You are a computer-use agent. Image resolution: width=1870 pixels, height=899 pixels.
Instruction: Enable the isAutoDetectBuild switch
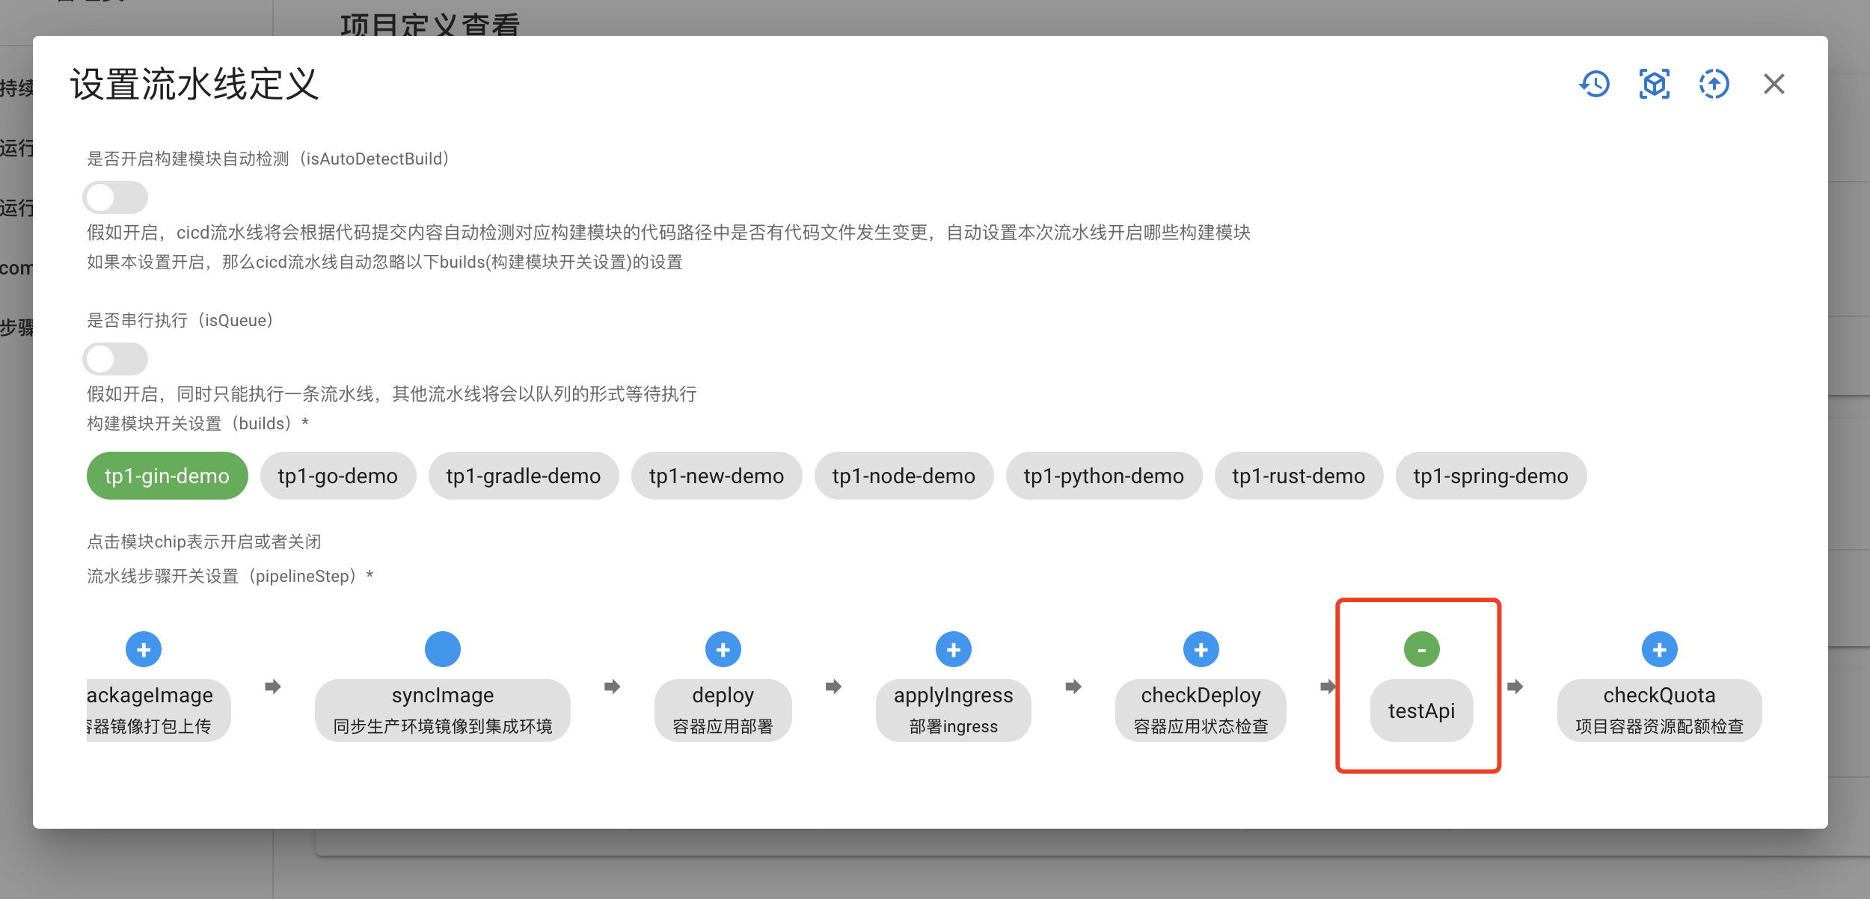[116, 197]
